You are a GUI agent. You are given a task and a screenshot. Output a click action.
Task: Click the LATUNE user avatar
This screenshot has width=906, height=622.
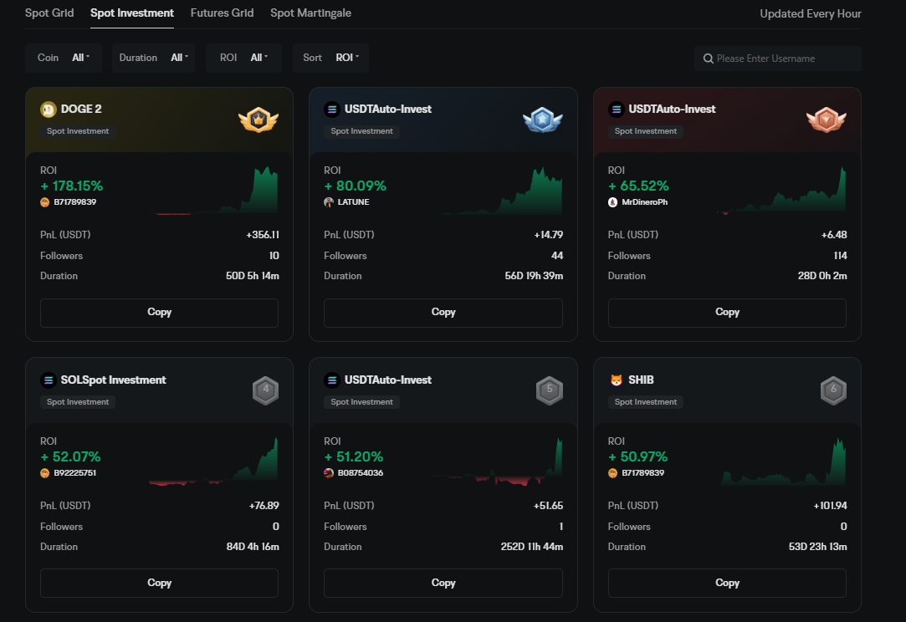[329, 202]
